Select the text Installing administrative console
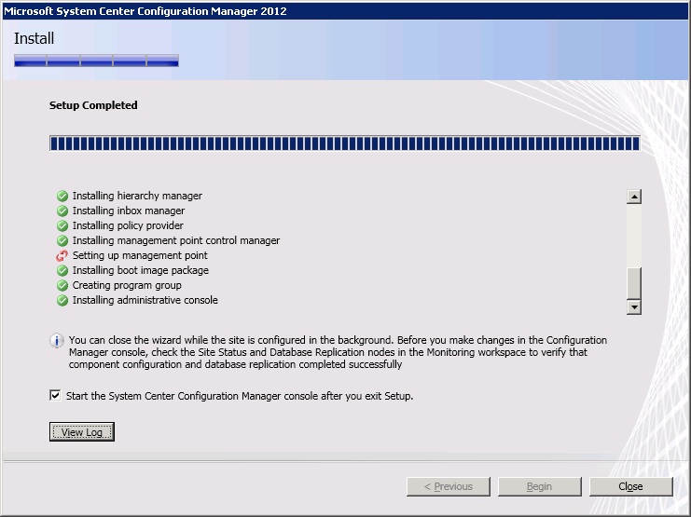 (x=145, y=300)
